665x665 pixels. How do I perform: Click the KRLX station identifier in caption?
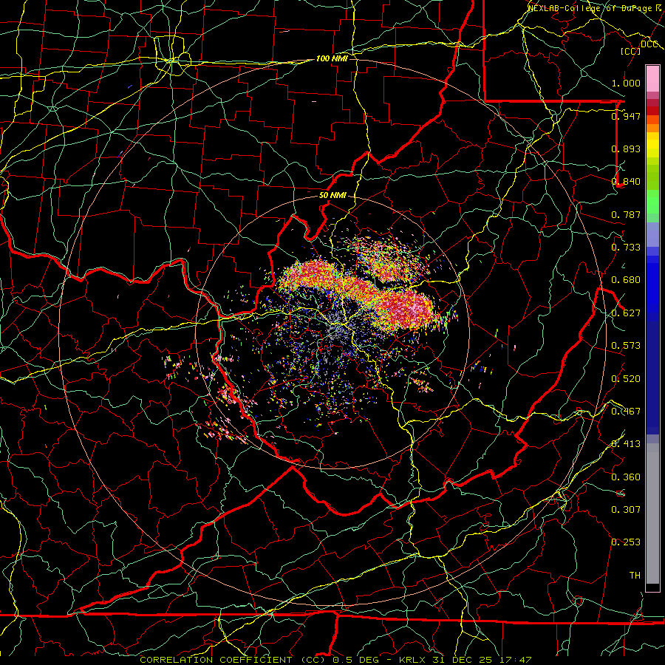tap(412, 660)
